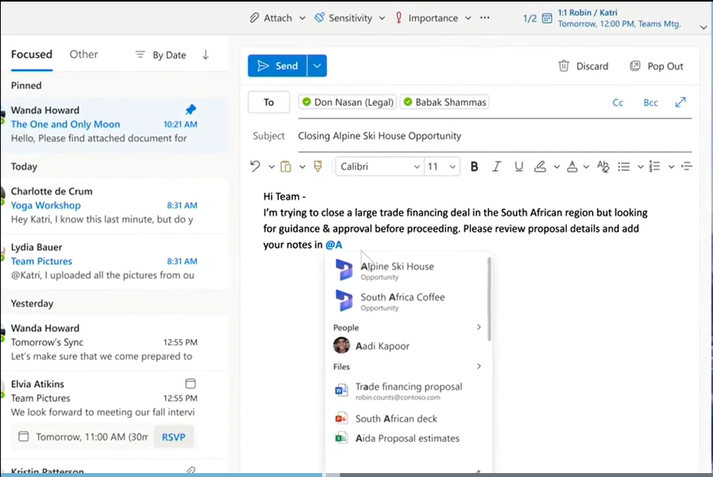
Task: Click the calendar icon next to 1/2
Action: 547,18
